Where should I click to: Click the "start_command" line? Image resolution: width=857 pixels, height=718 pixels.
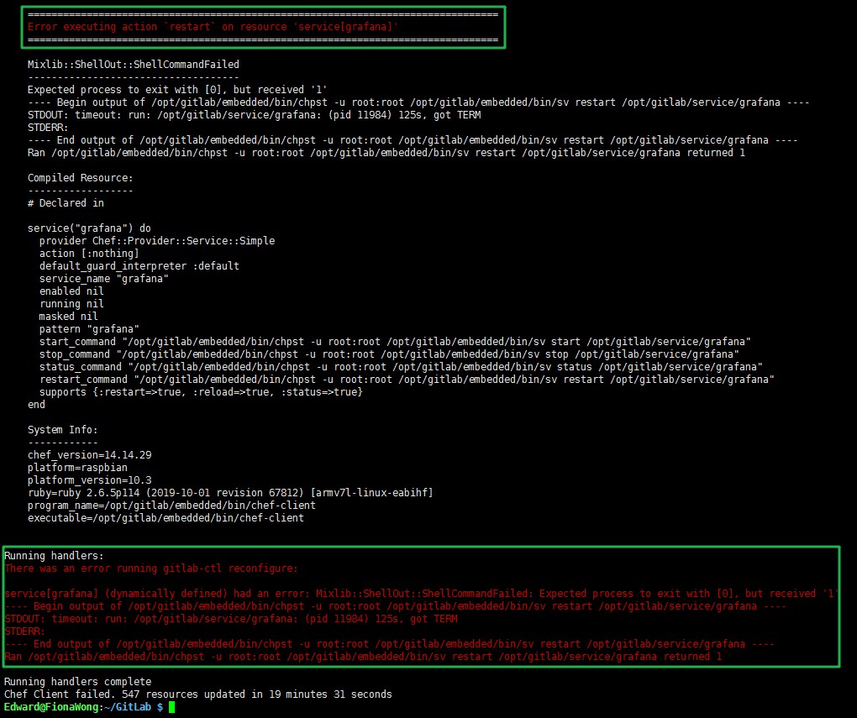point(395,342)
